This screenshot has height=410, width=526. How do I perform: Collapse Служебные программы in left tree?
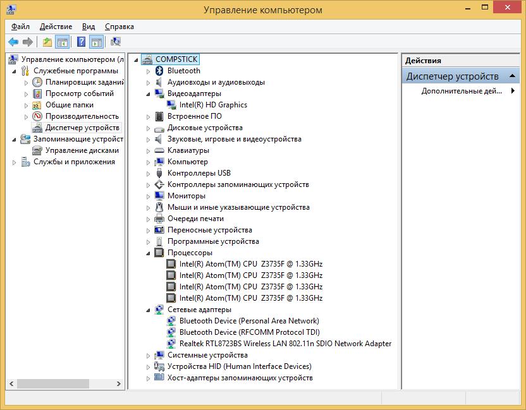click(14, 71)
